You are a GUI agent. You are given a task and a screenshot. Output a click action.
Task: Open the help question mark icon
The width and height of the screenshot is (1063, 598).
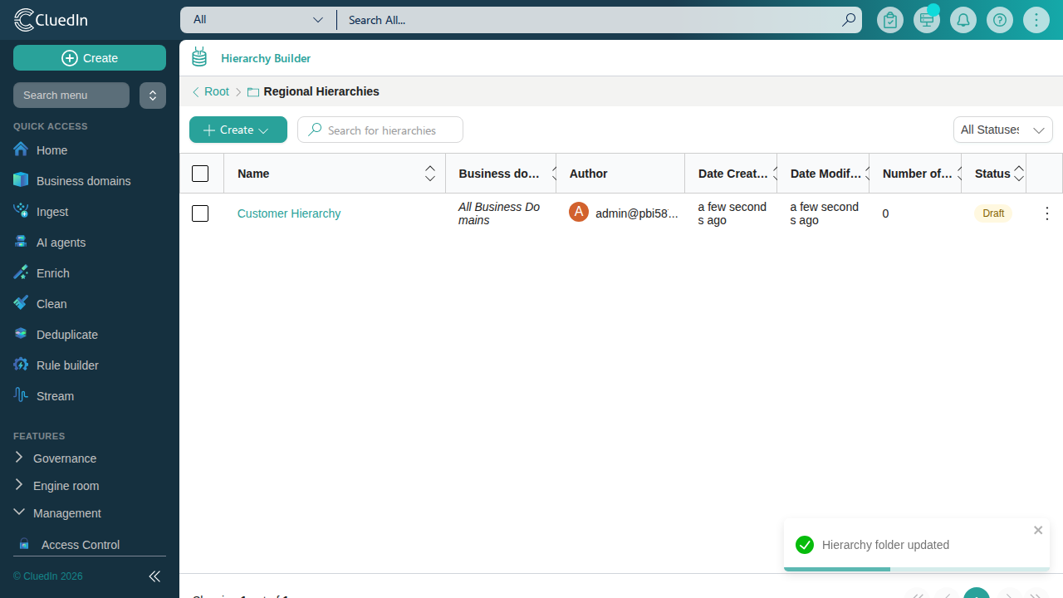pos(1000,20)
